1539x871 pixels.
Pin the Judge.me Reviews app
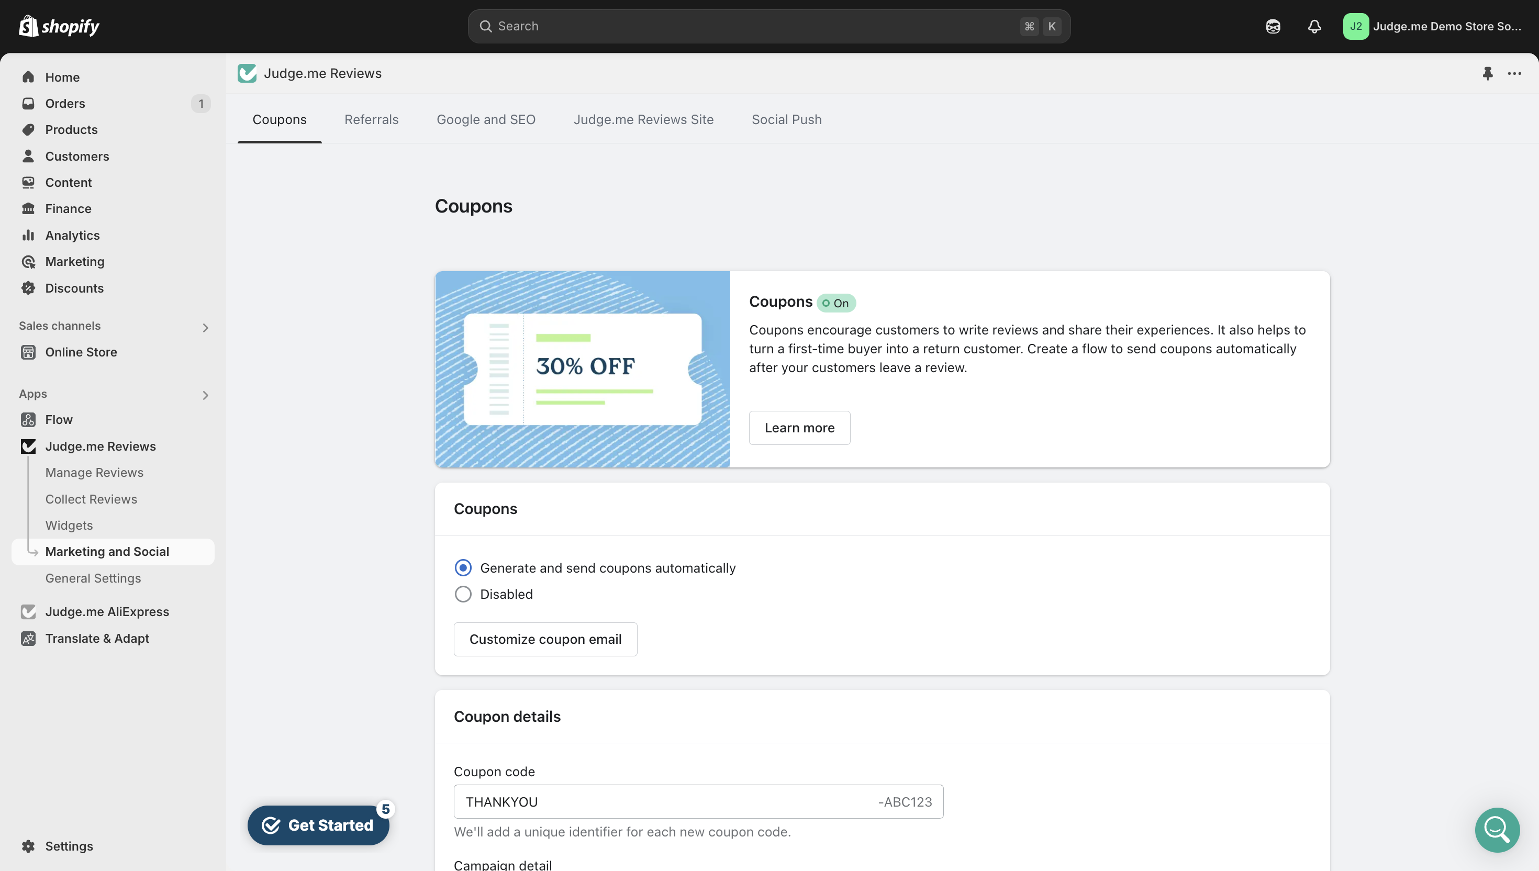[1488, 74]
